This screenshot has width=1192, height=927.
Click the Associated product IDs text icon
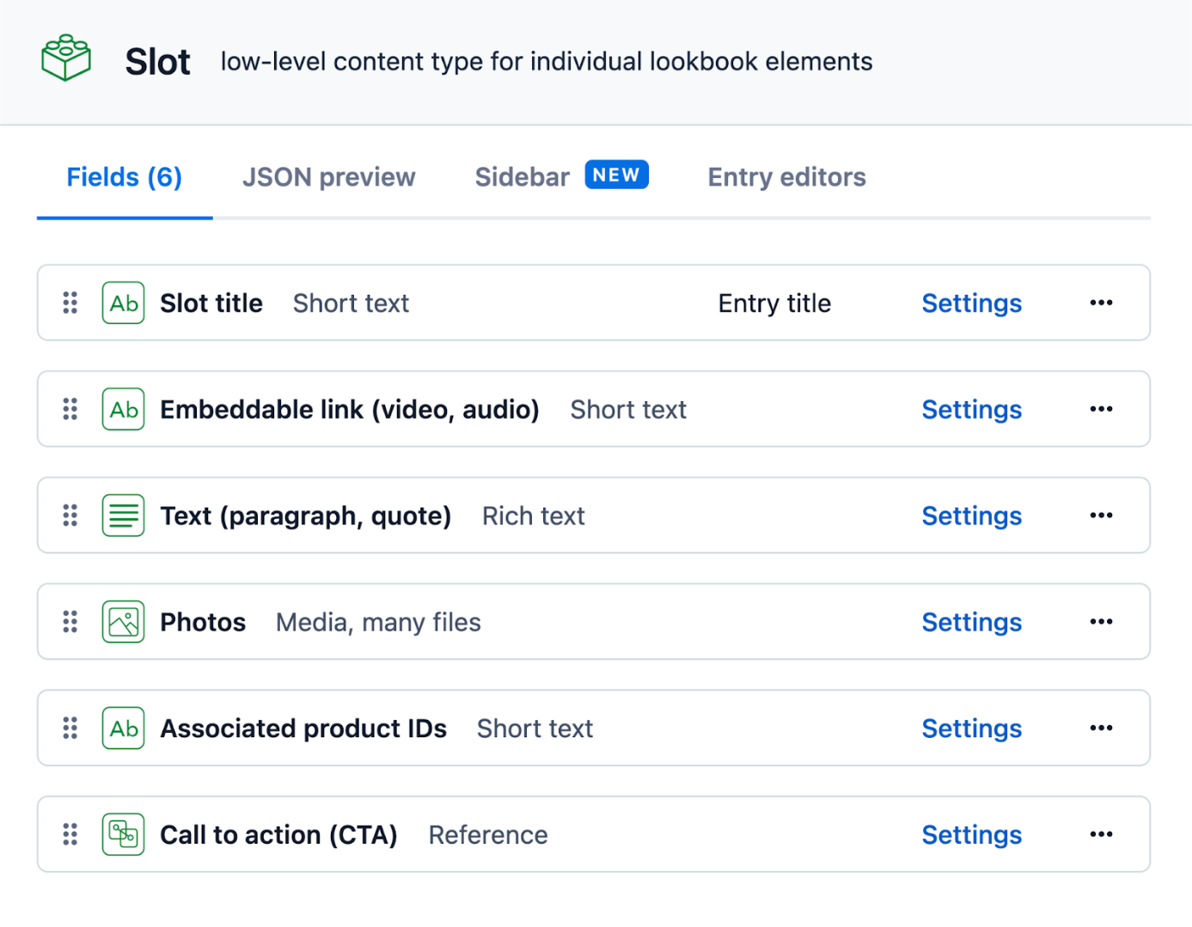(123, 729)
